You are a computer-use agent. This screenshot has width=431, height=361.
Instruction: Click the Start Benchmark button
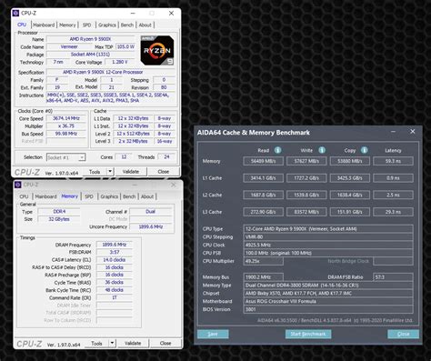(308, 334)
